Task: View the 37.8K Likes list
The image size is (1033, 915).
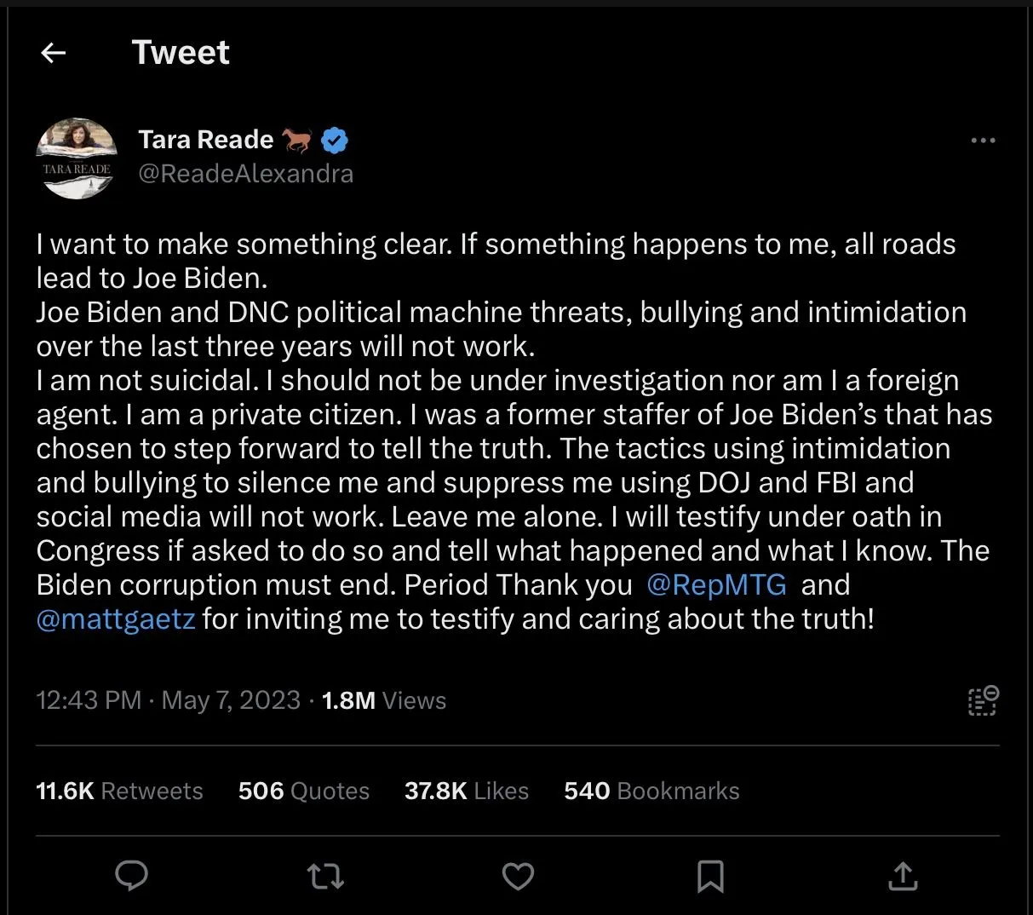Action: [466, 791]
